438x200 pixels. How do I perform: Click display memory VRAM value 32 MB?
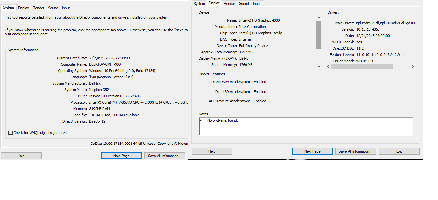(x=244, y=58)
